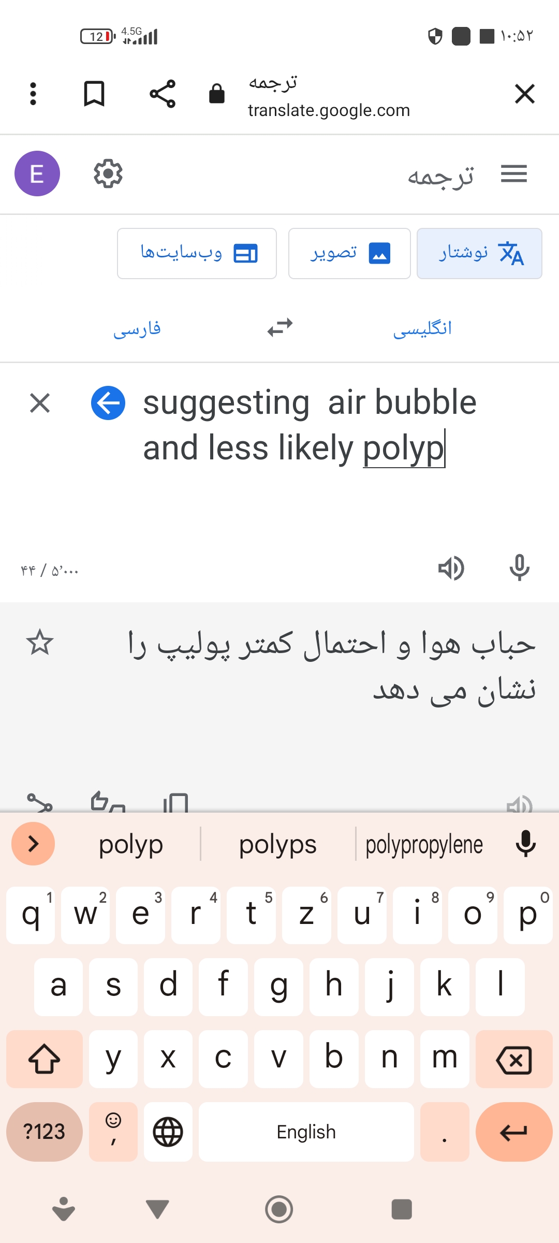Tap the blue back arrow button
Image resolution: width=559 pixels, height=1243 pixels.
[x=108, y=403]
